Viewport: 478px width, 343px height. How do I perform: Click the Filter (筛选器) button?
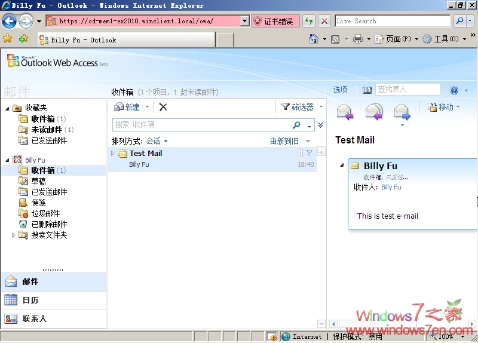point(298,107)
